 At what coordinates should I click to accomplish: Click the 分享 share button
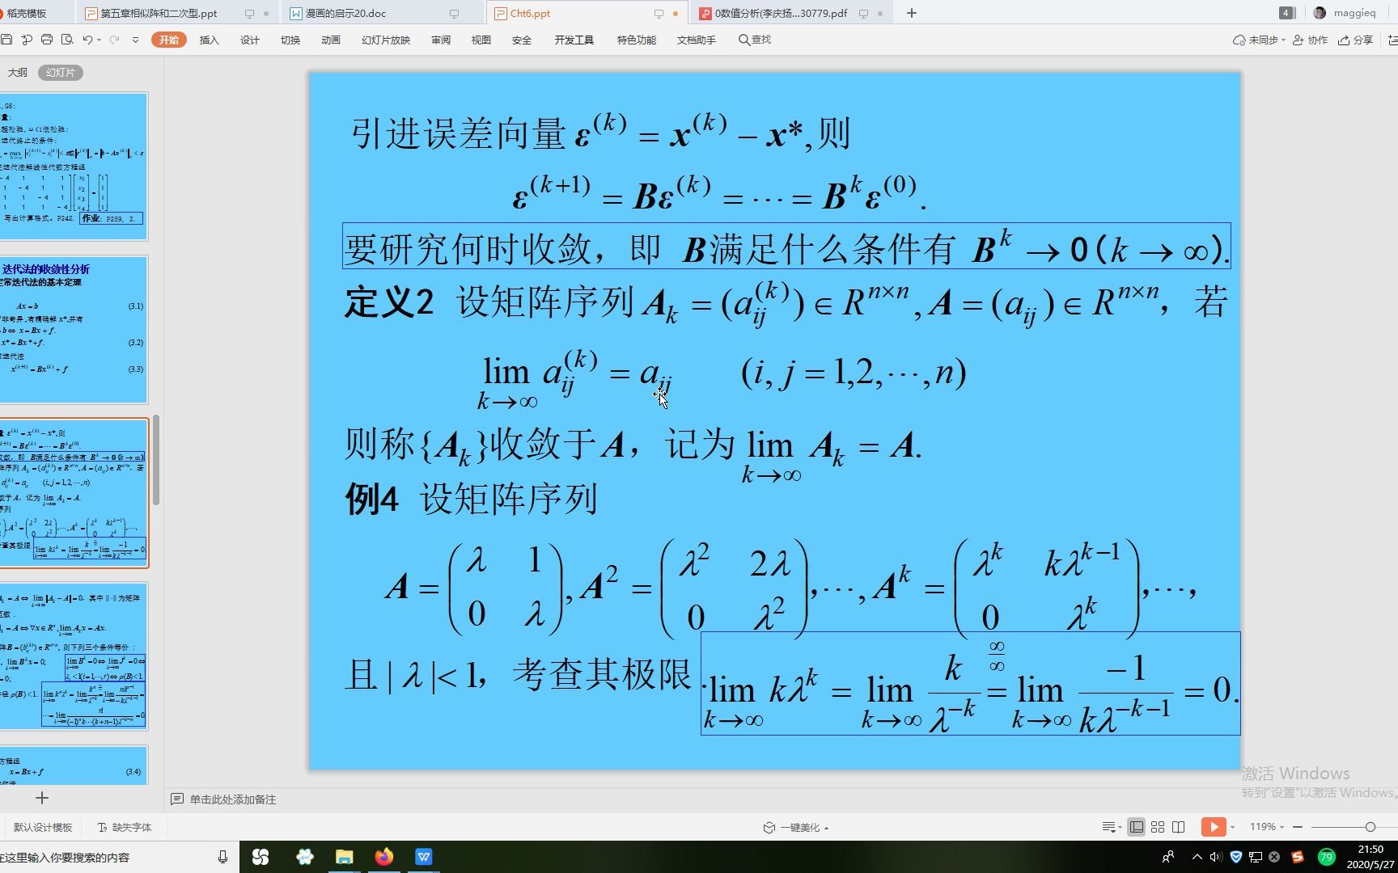[1356, 40]
